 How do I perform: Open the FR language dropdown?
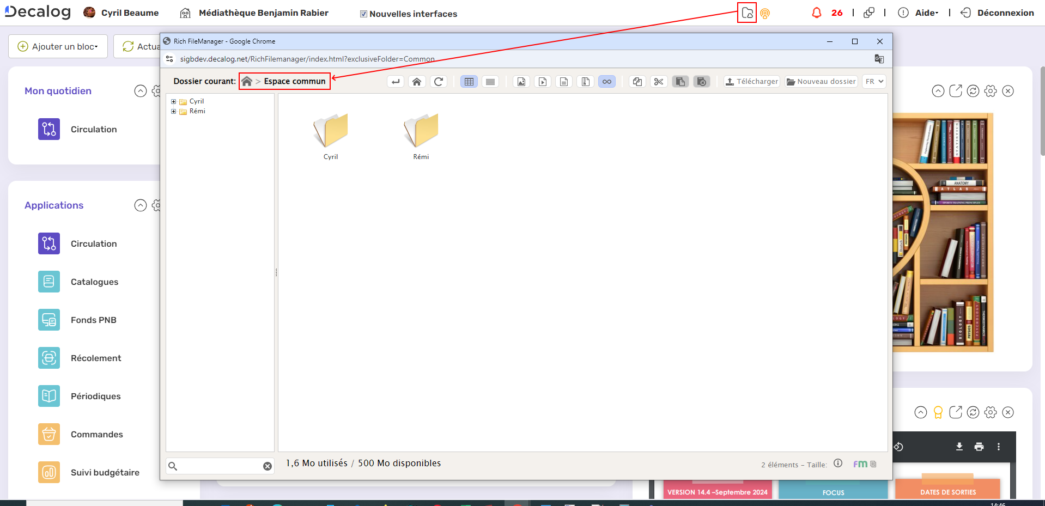click(874, 82)
